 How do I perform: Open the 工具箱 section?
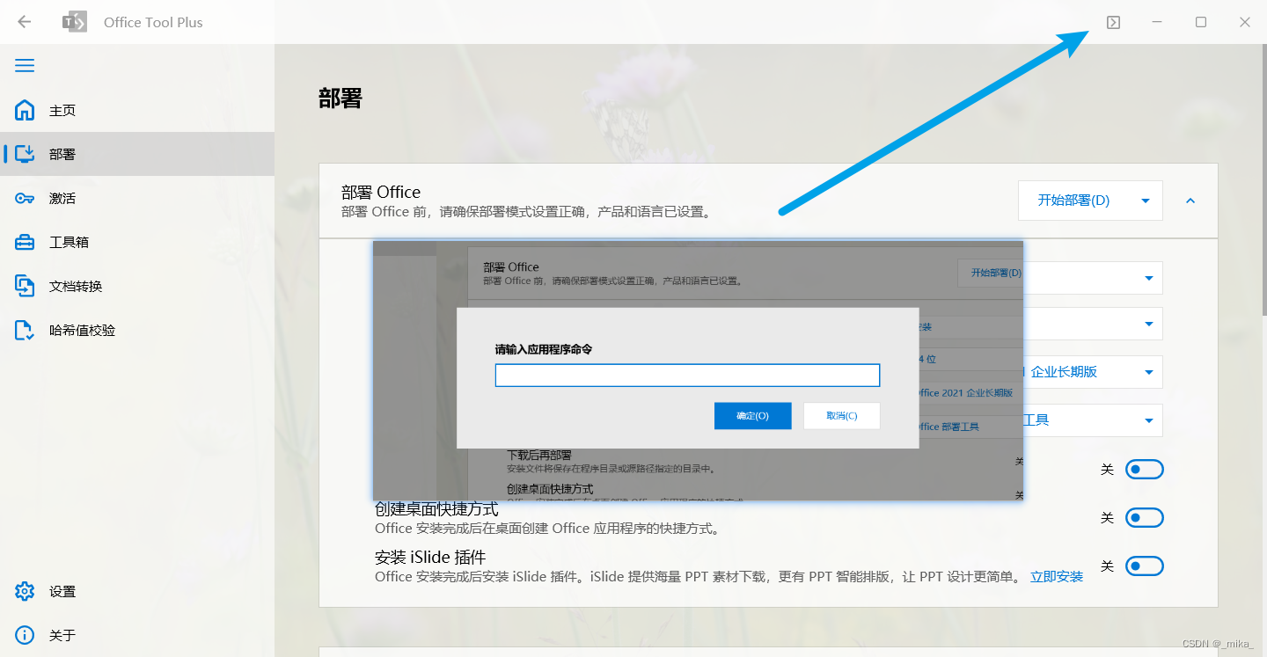137,242
